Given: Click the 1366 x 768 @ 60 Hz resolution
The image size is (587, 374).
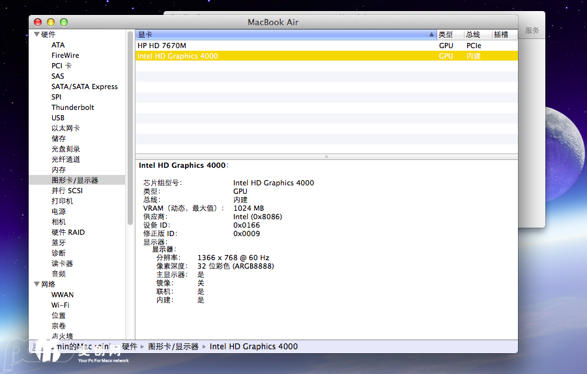Looking at the screenshot, I should coord(233,258).
